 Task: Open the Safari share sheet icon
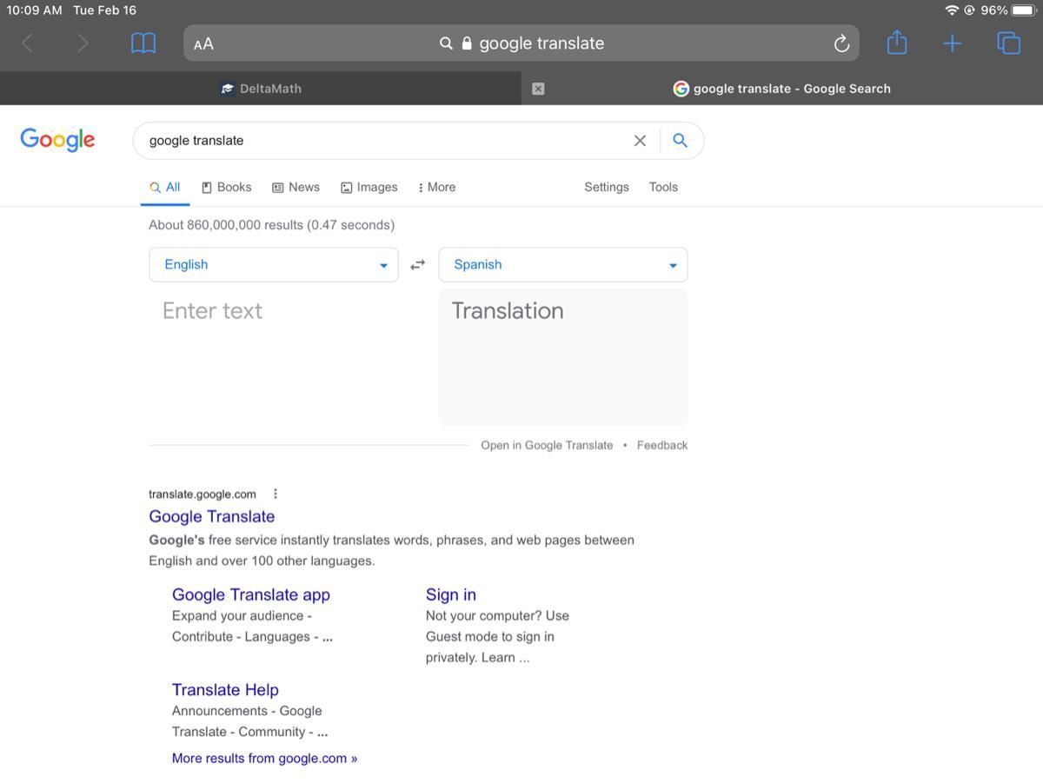point(897,43)
